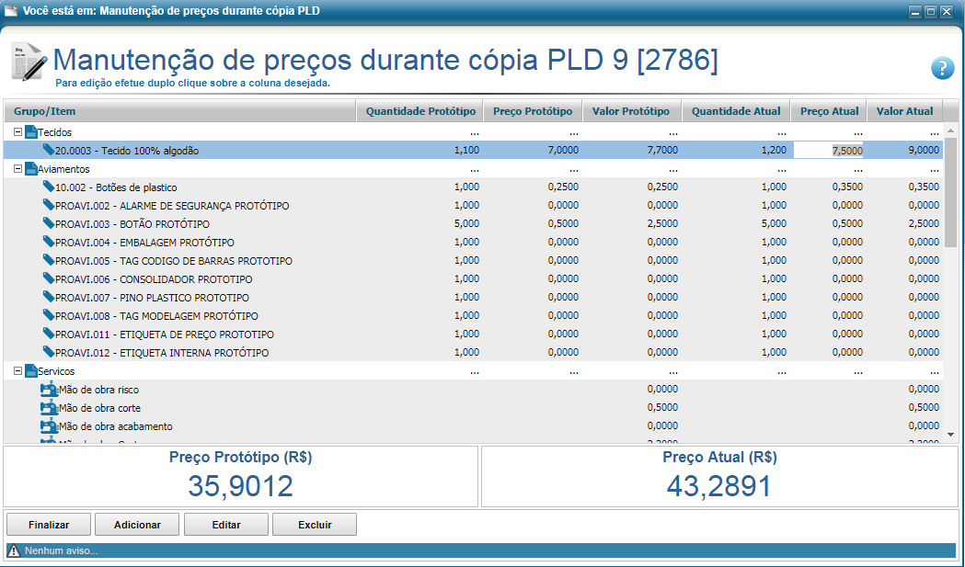Select PROAVI.011 - ETIQUETA DE PREÇO PROTOTIPO

[473, 335]
